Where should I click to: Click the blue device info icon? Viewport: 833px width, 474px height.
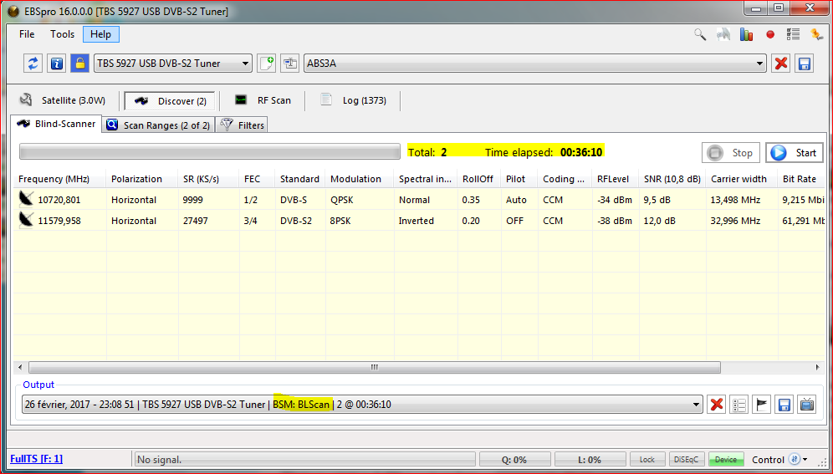click(56, 64)
